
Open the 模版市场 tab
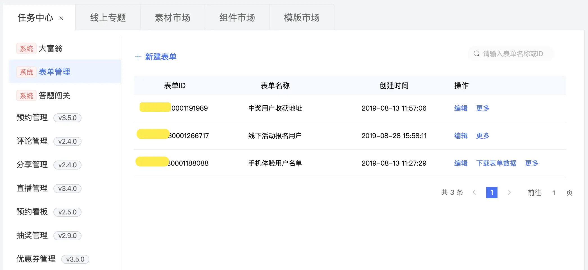302,17
